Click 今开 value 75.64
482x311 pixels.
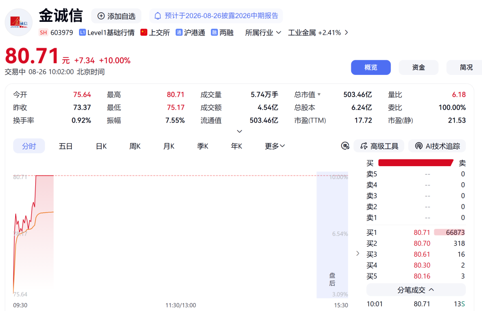tap(82, 94)
